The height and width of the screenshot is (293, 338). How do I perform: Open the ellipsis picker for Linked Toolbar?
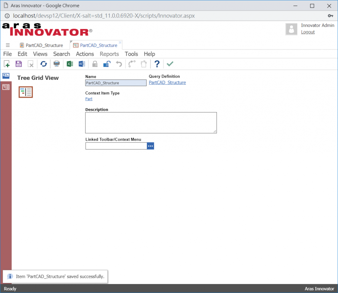coord(151,146)
